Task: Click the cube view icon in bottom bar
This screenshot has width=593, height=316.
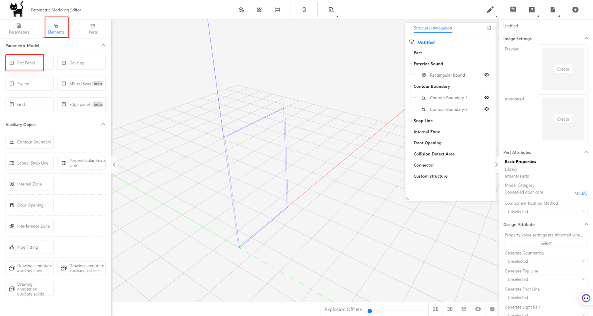Action: click(x=464, y=309)
